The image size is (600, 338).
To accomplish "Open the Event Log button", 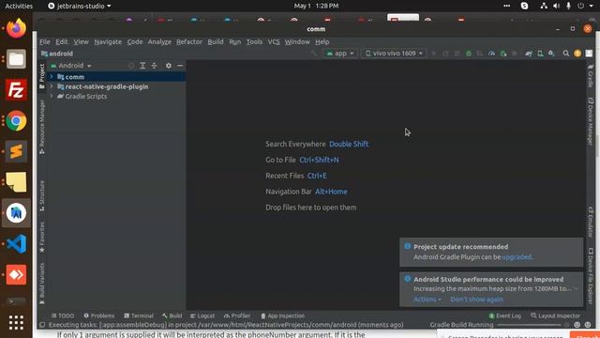I will pyautogui.click(x=505, y=315).
